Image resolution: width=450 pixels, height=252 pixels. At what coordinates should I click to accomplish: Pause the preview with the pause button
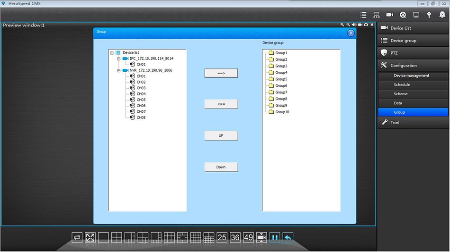click(x=275, y=238)
